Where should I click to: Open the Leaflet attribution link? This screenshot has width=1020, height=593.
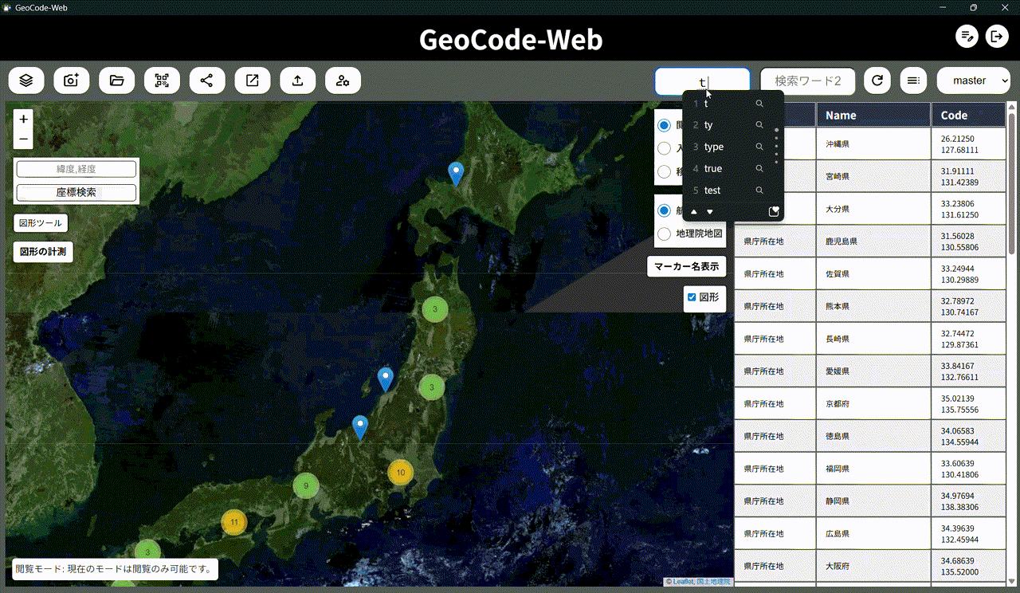pos(683,582)
